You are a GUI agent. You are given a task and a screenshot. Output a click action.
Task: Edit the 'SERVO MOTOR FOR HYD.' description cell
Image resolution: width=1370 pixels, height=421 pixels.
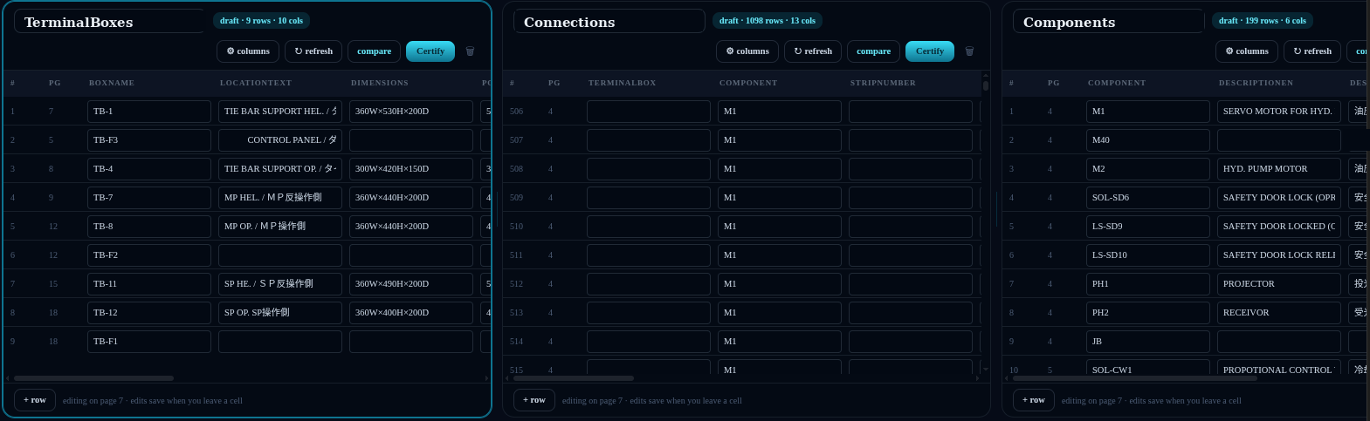pos(1279,112)
